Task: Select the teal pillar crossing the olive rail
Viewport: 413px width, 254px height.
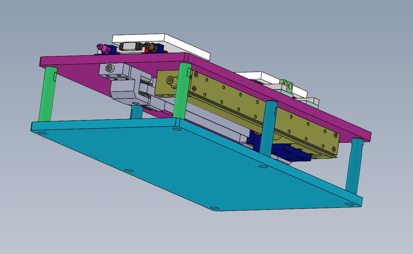Action: pos(269,128)
